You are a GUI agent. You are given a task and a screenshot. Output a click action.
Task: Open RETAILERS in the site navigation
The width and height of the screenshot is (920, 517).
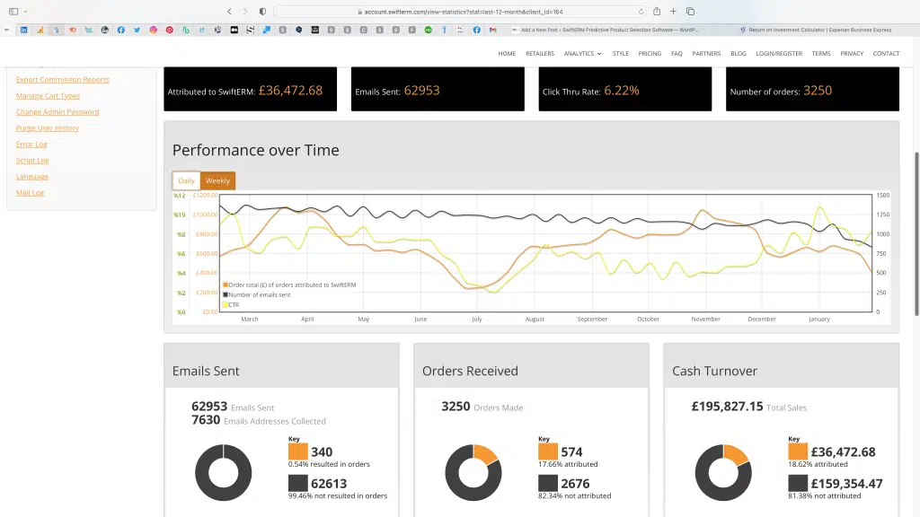[x=540, y=53]
